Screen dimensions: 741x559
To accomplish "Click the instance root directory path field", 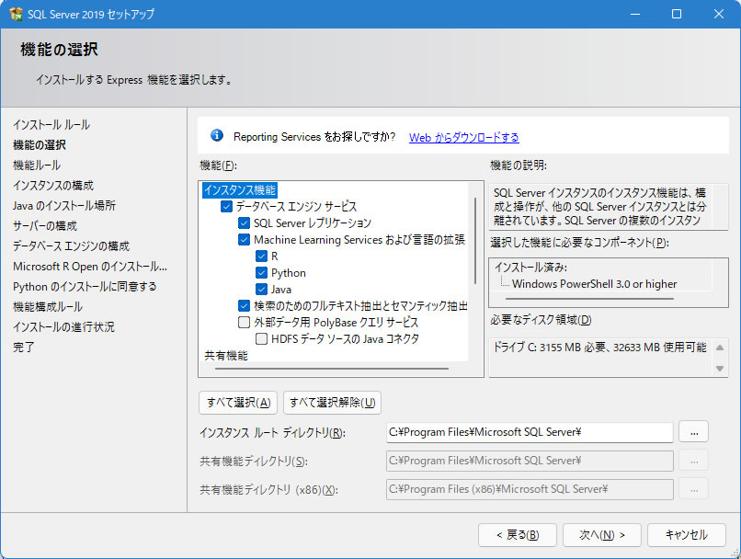I will pos(529,432).
